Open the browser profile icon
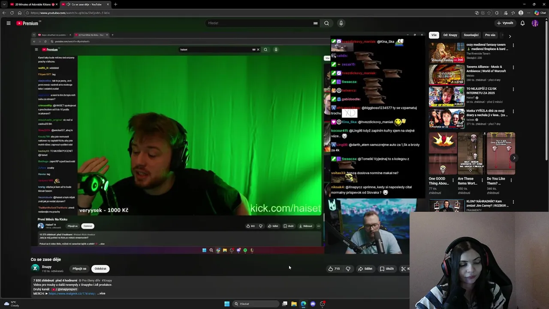Screen dimensions: 549x309 click(521, 13)
